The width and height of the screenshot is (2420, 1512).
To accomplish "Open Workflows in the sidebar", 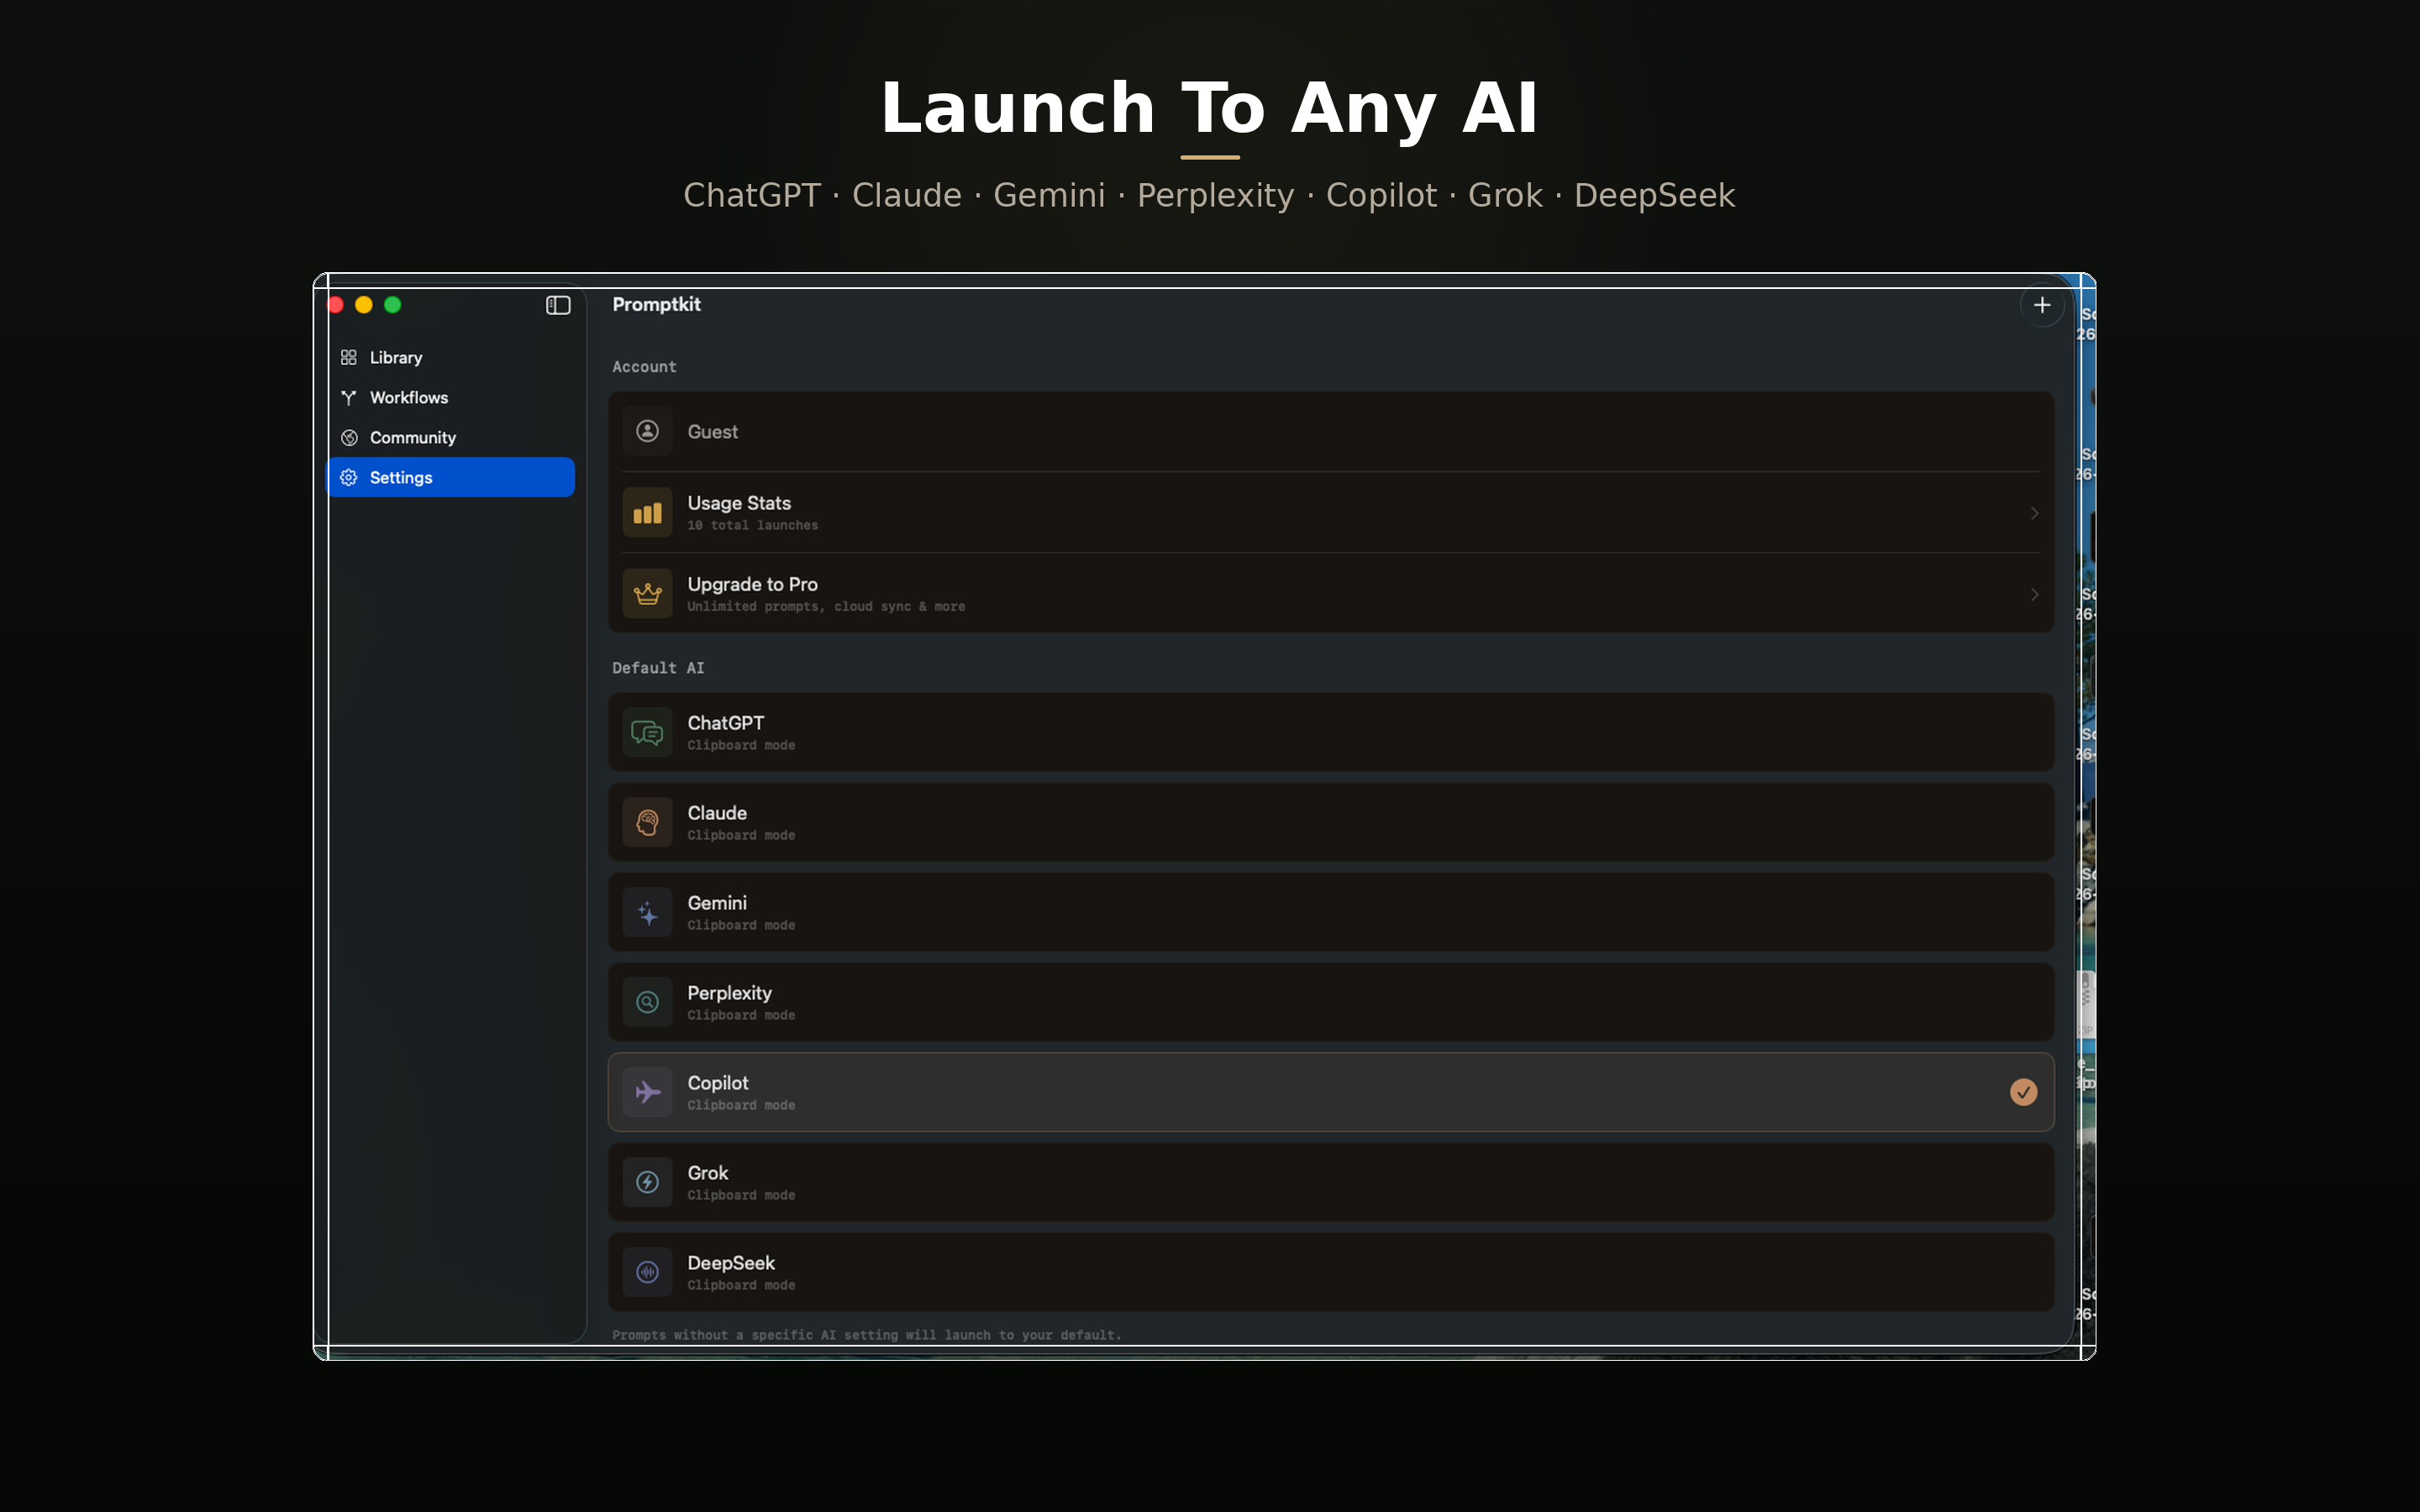I will tap(451, 397).
